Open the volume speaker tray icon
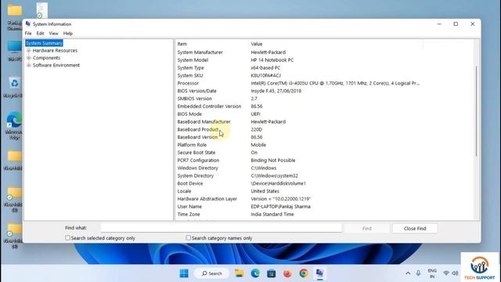This screenshot has height=282, width=501. 455,273
